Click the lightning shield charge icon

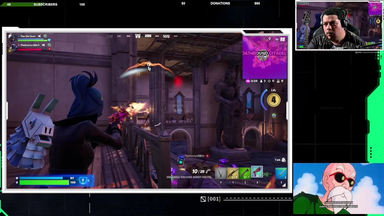(83, 181)
